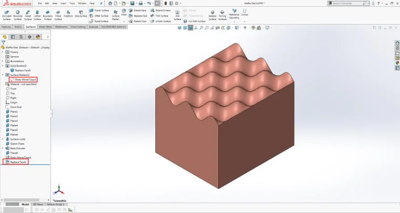Pick the Ruled Surface command

pos(99,21)
